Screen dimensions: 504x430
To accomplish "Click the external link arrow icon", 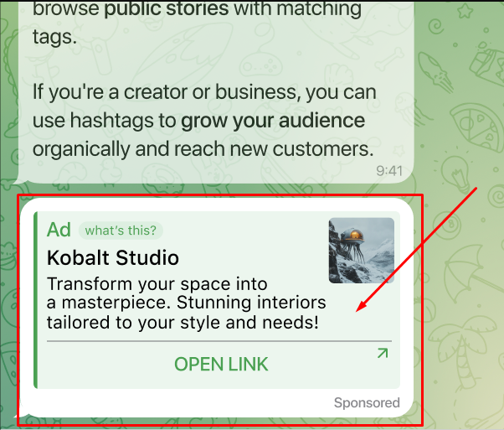I will (x=383, y=353).
